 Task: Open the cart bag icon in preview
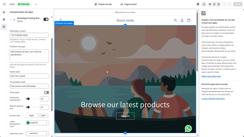(x=188, y=20)
